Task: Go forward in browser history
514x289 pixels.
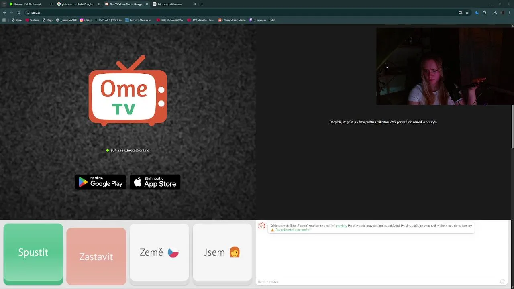Action: 12,12
